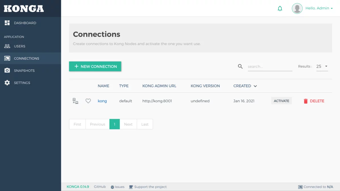Click the Snapshots camera icon
The image size is (340, 191).
pyautogui.click(x=7, y=70)
